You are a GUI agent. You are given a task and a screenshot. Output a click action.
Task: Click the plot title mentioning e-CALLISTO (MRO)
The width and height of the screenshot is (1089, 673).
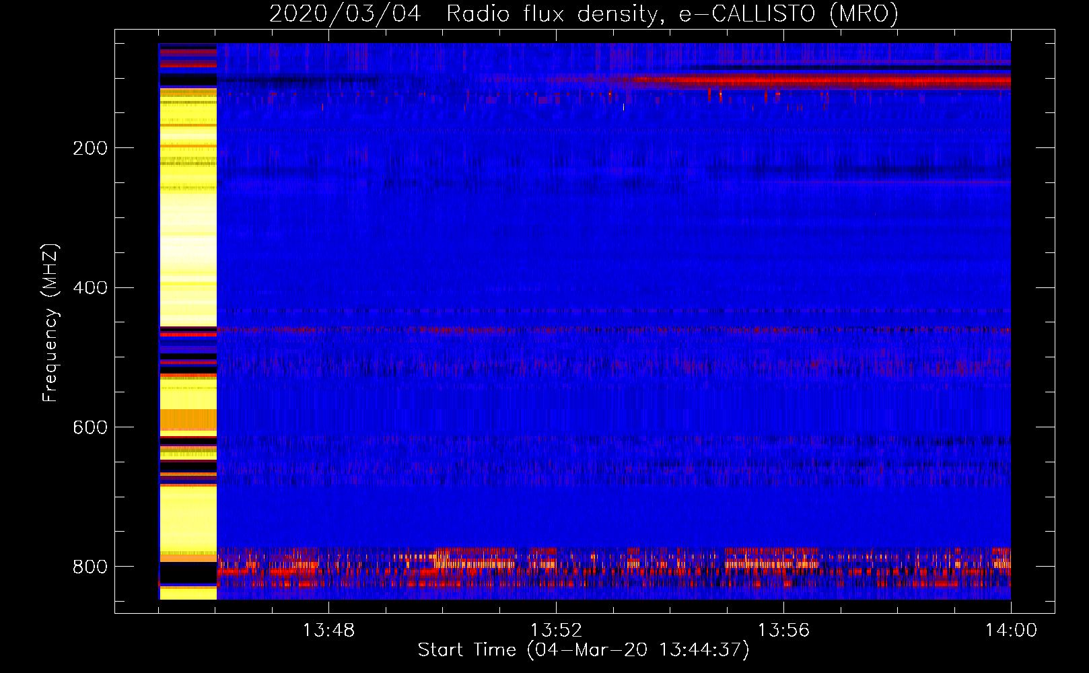coord(584,13)
